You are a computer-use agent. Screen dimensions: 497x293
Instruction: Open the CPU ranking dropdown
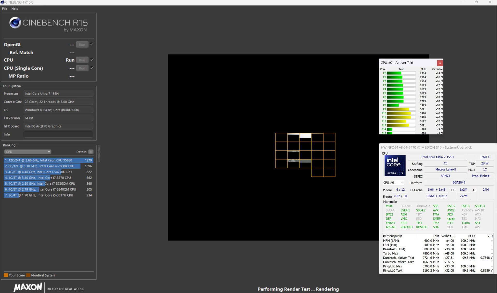(x=27, y=152)
